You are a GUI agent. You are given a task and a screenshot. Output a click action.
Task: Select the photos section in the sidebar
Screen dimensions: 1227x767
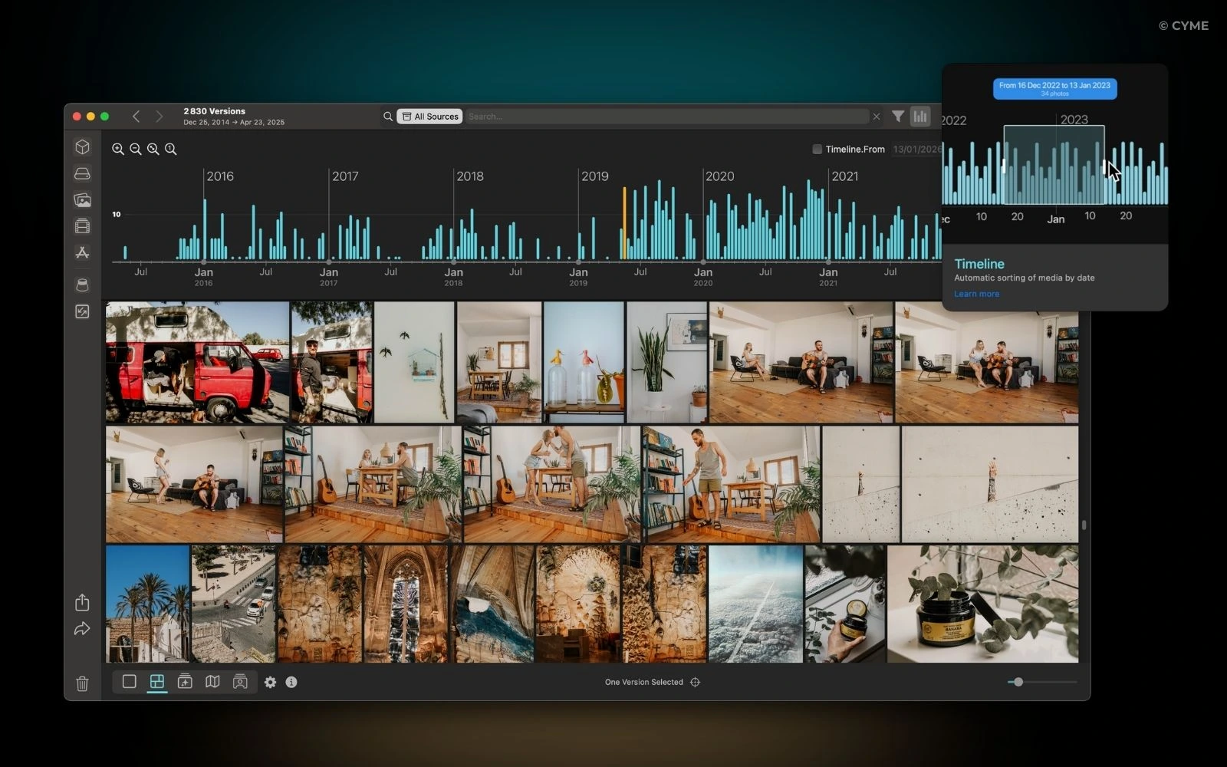tap(82, 200)
